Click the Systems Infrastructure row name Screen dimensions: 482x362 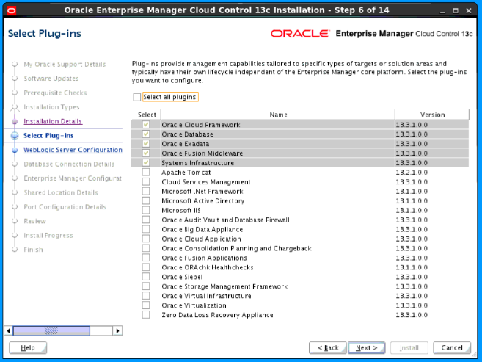coord(197,163)
